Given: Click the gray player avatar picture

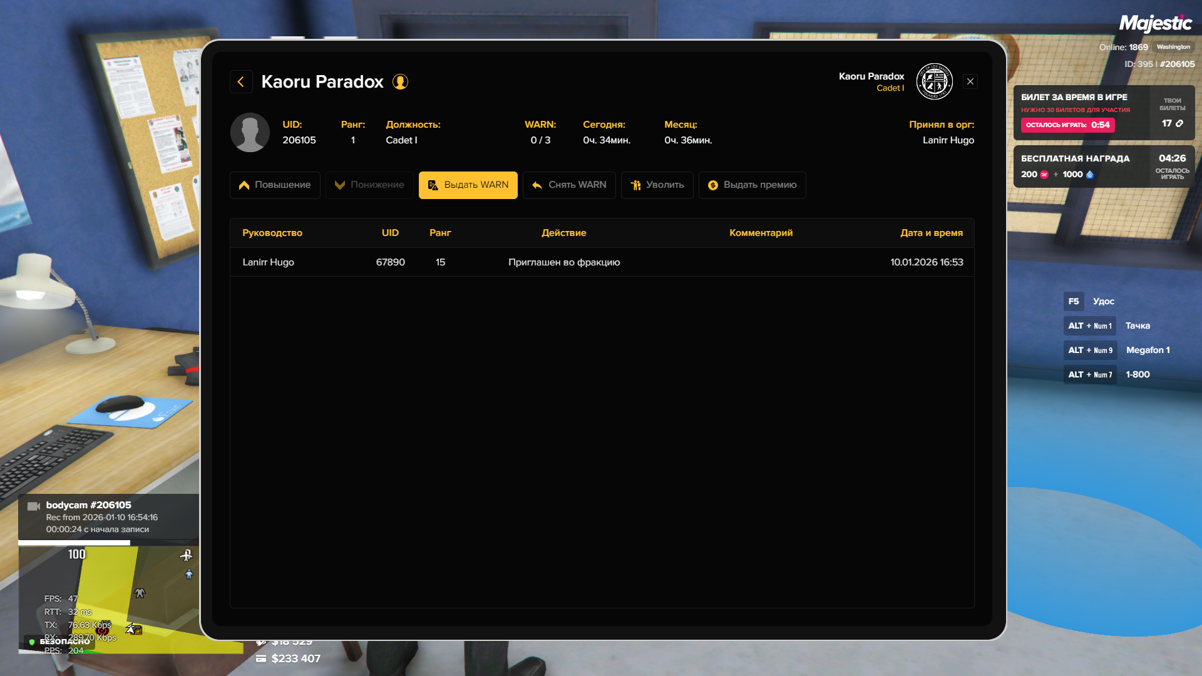Looking at the screenshot, I should (x=250, y=132).
